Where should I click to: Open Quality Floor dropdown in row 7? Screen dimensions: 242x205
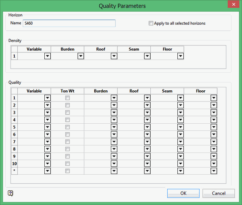[x=213, y=142]
